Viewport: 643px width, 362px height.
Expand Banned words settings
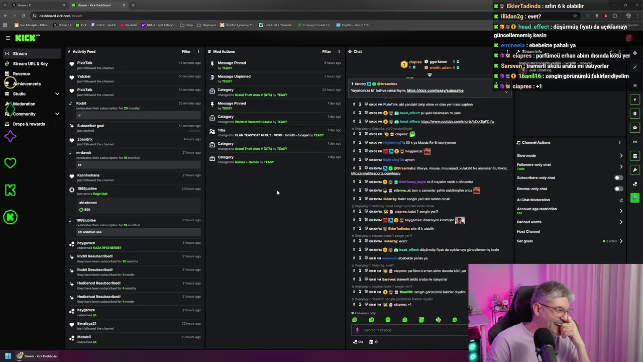(621, 222)
